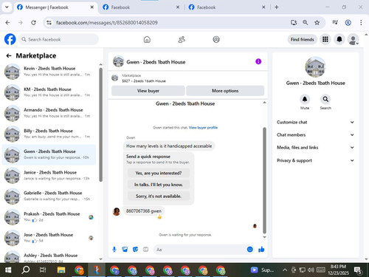Click the Facebook logo
Viewport: 369px width, 277px height.
pyautogui.click(x=10, y=39)
